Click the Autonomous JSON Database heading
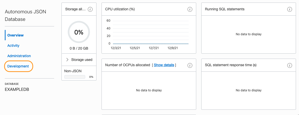Image resolution: width=299 pixels, height=115 pixels. coord(25,15)
